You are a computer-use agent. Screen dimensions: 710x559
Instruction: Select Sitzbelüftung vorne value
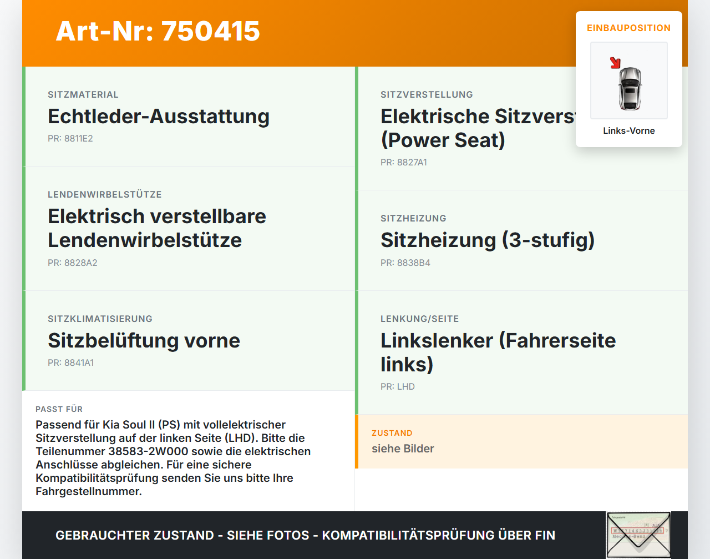click(144, 340)
